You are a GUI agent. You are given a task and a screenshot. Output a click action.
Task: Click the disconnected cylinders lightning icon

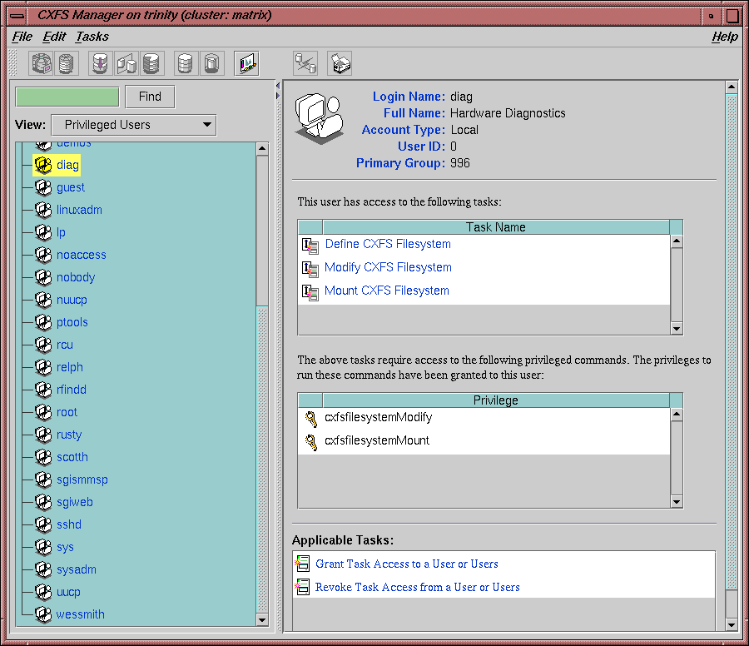(305, 63)
